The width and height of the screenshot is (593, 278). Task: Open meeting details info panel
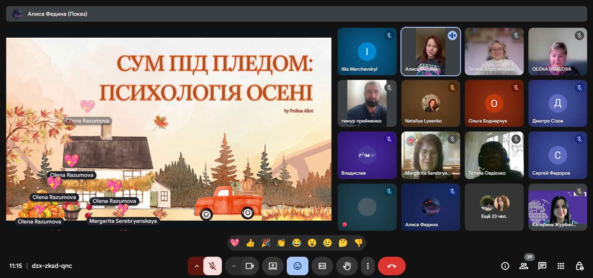tap(505, 266)
